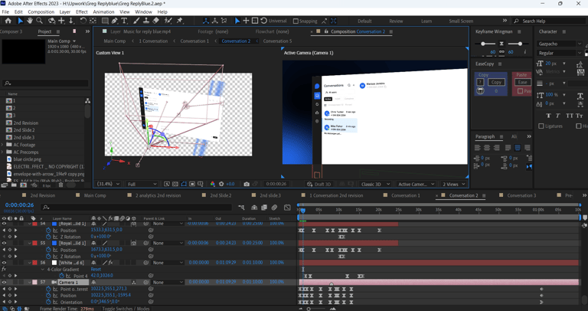Viewport: 588px width, 311px height.
Task: Open the Gazpacho font family dropdown
Action: tap(560, 44)
